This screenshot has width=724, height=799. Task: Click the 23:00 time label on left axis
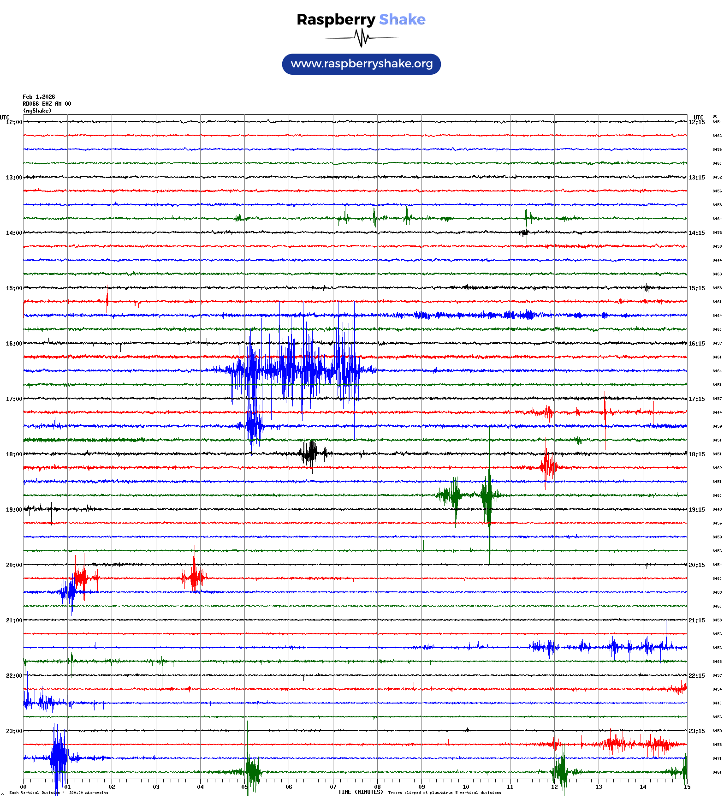(x=14, y=731)
